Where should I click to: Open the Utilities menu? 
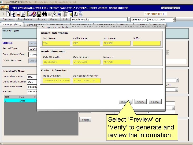[x=40, y=19]
